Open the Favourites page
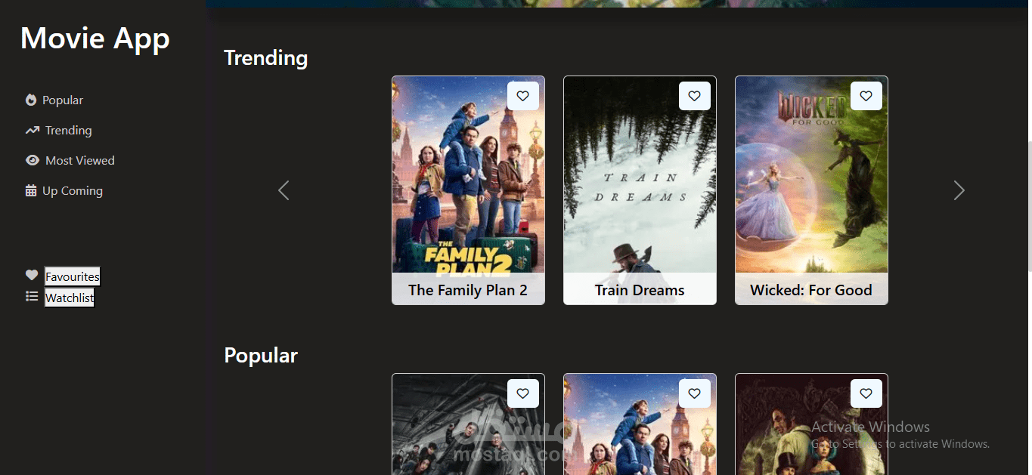Image resolution: width=1032 pixels, height=475 pixels. point(72,276)
